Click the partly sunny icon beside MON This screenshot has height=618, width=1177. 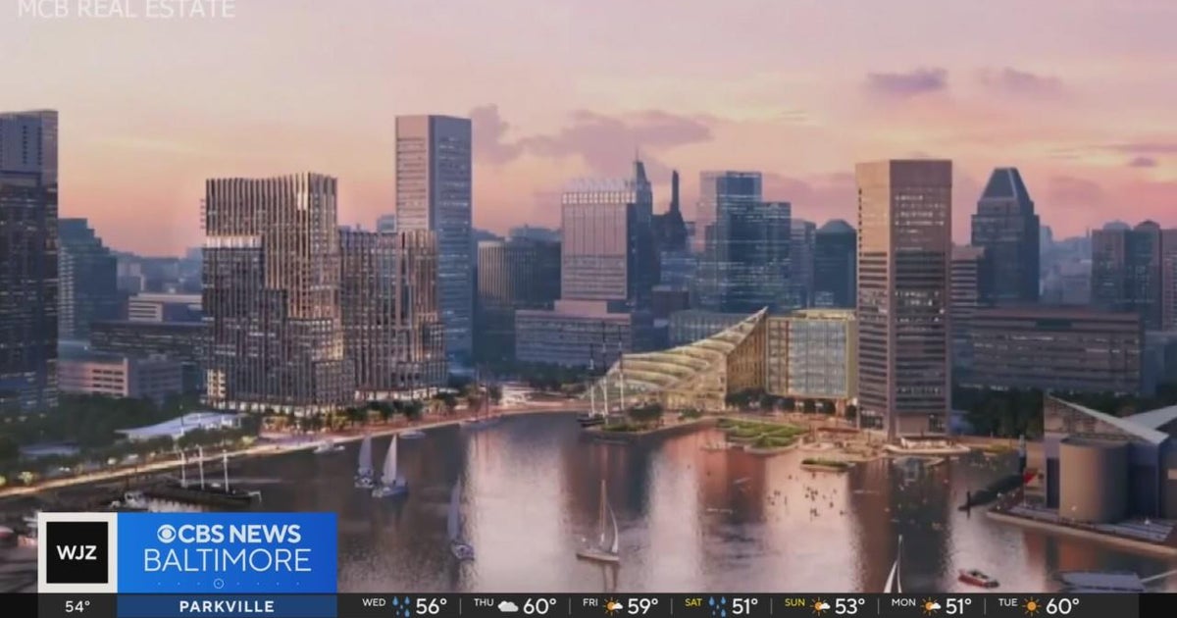(931, 604)
